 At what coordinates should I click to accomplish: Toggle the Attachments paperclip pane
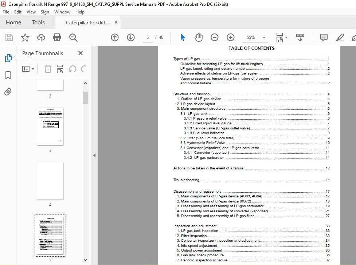(8, 92)
